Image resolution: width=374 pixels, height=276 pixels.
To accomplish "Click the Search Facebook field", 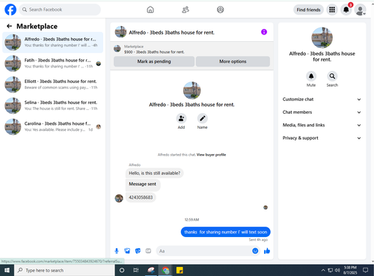I will click(60, 10).
